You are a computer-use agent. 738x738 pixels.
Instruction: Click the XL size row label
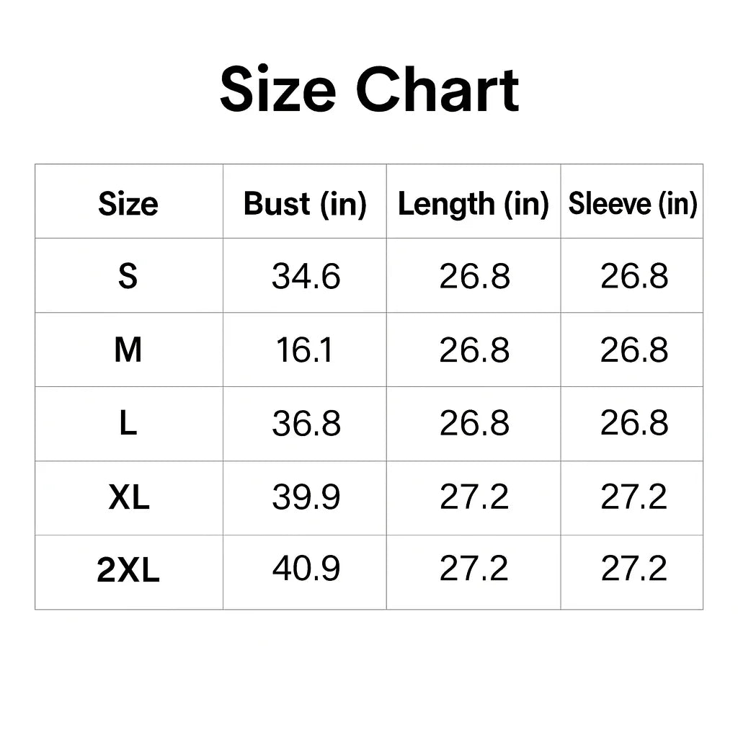tap(128, 497)
